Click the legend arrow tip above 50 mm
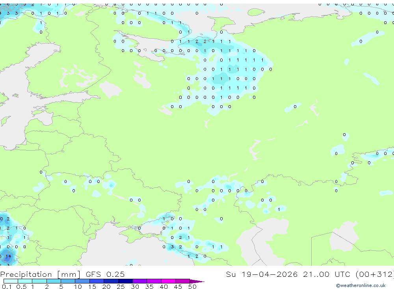The image size is (394, 289). coord(197,281)
